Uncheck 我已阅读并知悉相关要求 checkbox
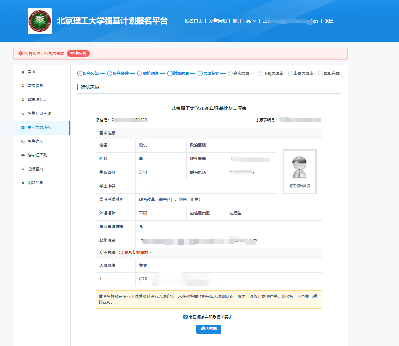399x346 pixels. (x=185, y=317)
